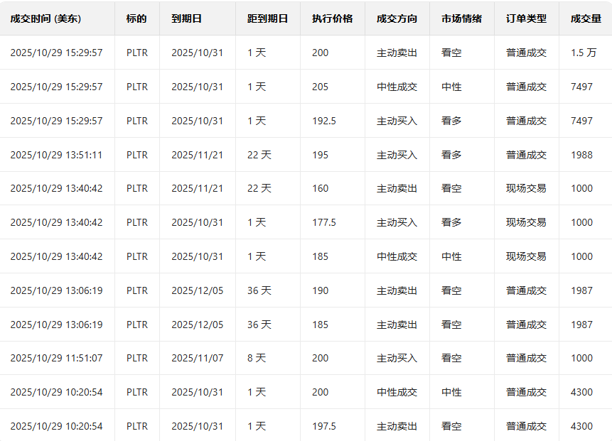
Task: Click the 1.5 万 volume cell
Action: (x=583, y=53)
